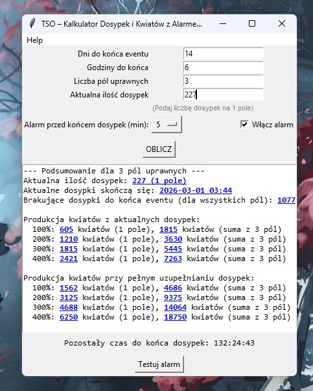This screenshot has height=391, width=313.
Task: Close the TSO calculator window
Action: coord(282,23)
